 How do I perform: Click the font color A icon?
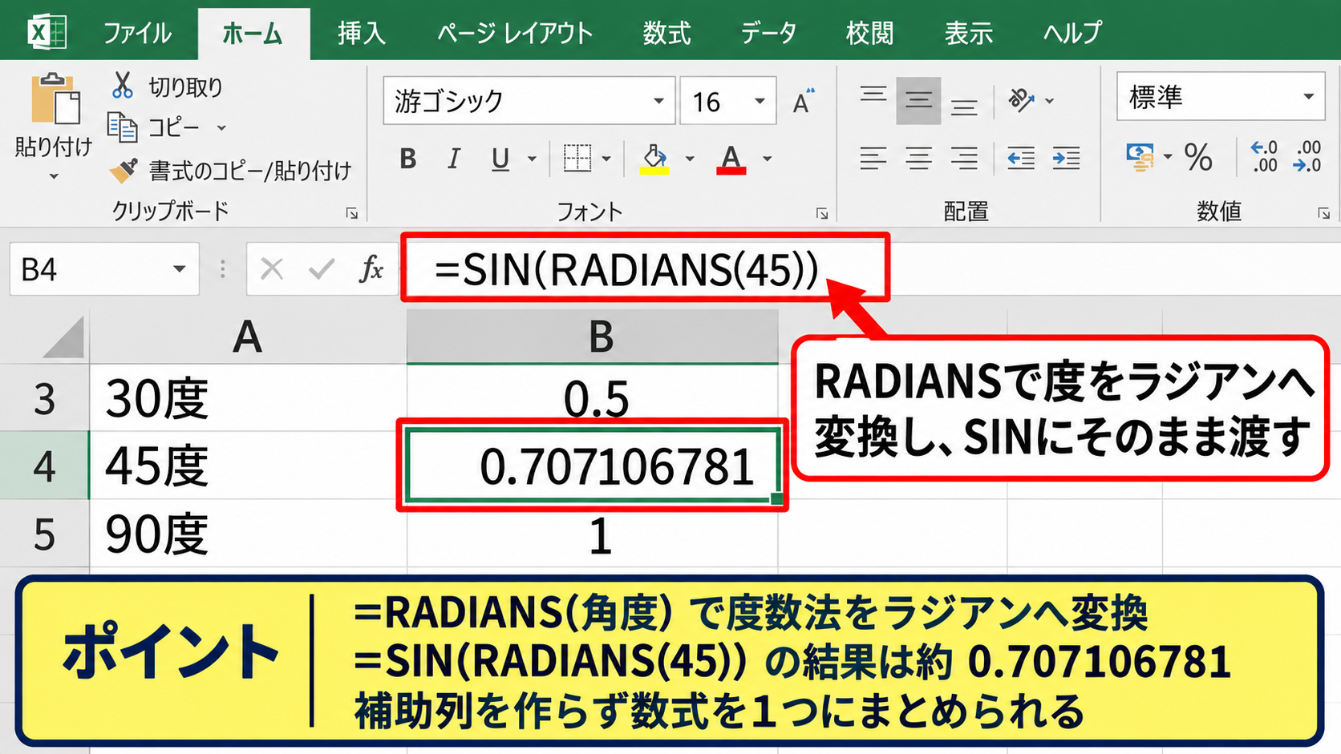click(x=731, y=158)
